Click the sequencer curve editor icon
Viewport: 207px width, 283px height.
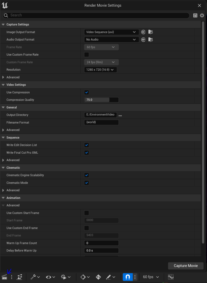(x=171, y=277)
